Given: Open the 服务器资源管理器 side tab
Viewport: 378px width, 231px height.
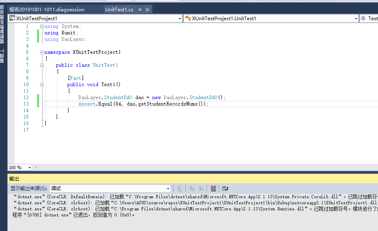Looking at the screenshot, I should coord(2,25).
